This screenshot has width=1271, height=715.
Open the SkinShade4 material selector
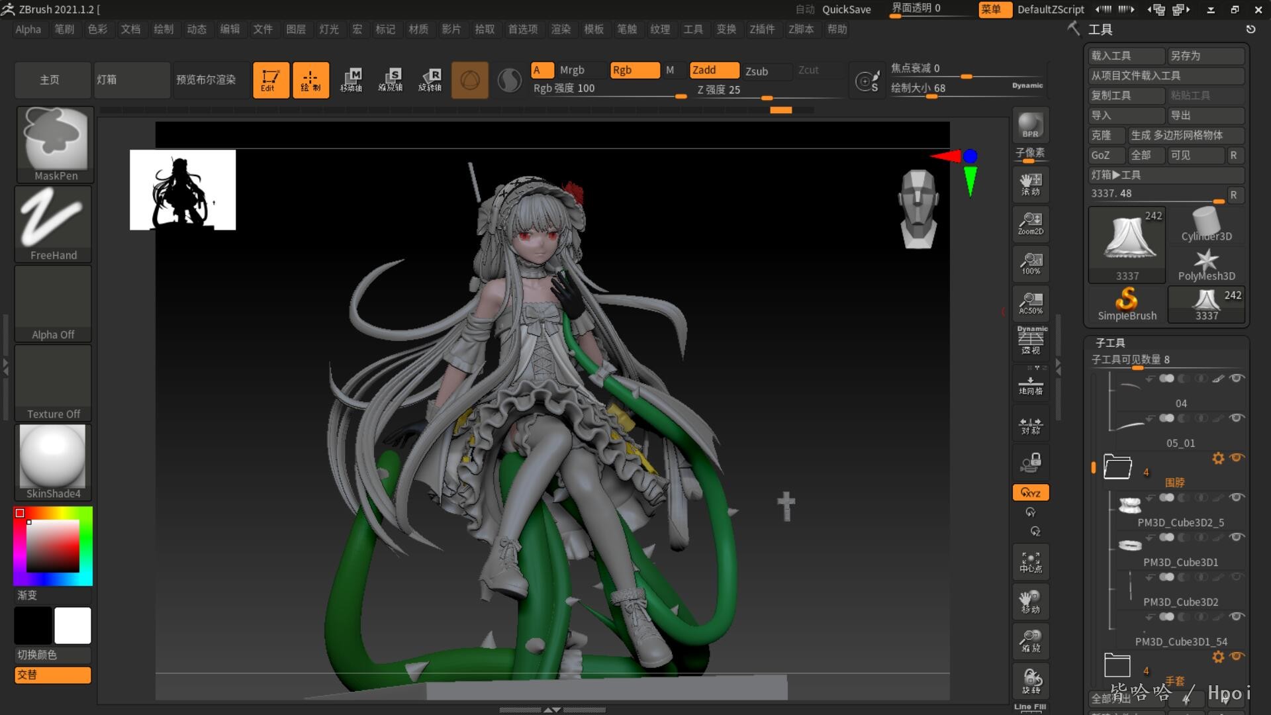point(54,462)
